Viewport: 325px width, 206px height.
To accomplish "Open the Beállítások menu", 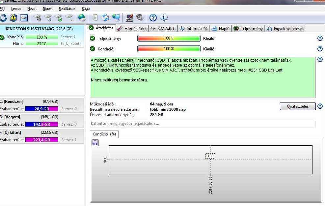I will pyautogui.click(x=67, y=9).
